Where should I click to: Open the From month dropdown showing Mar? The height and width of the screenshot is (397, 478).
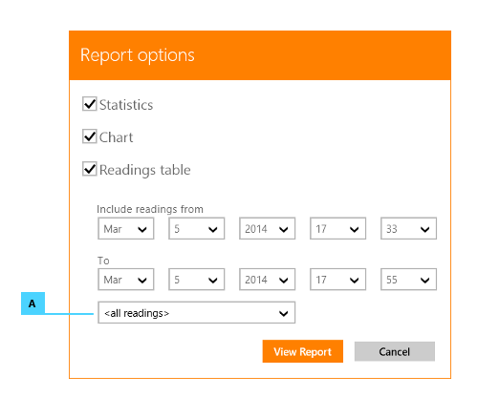[126, 228]
